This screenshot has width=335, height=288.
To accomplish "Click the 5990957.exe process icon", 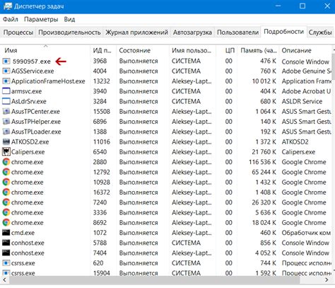I will [6, 61].
